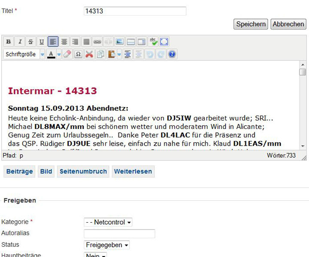Click editor scrollbar up arrow
The width and height of the screenshot is (309, 257).
303,64
